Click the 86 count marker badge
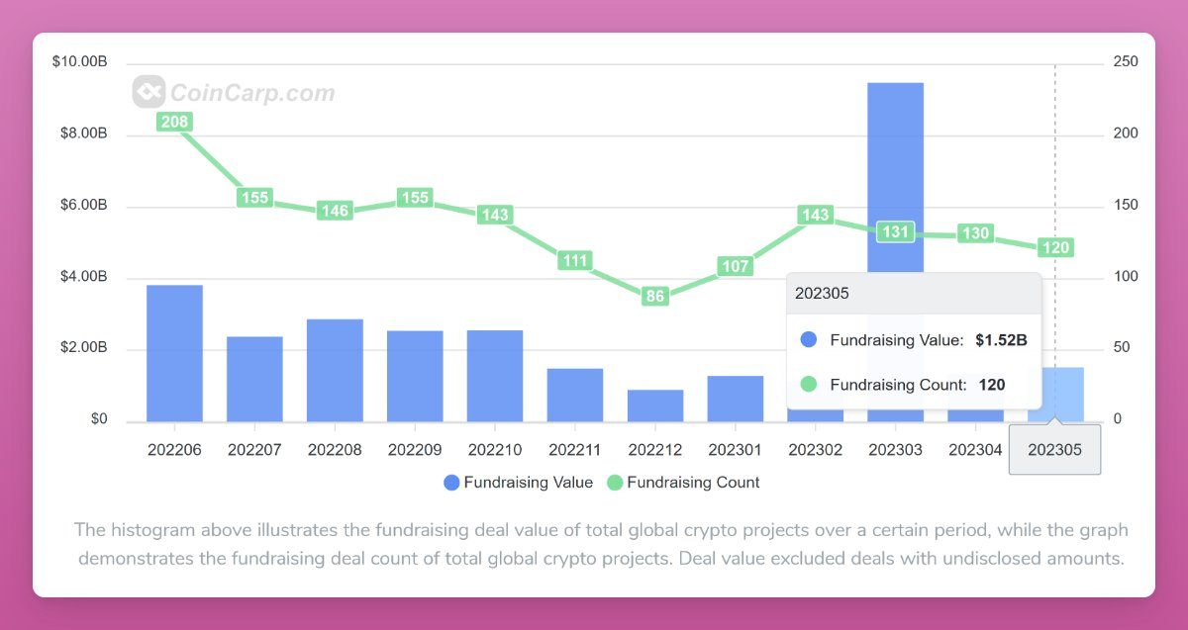The height and width of the screenshot is (630, 1188). tap(655, 295)
